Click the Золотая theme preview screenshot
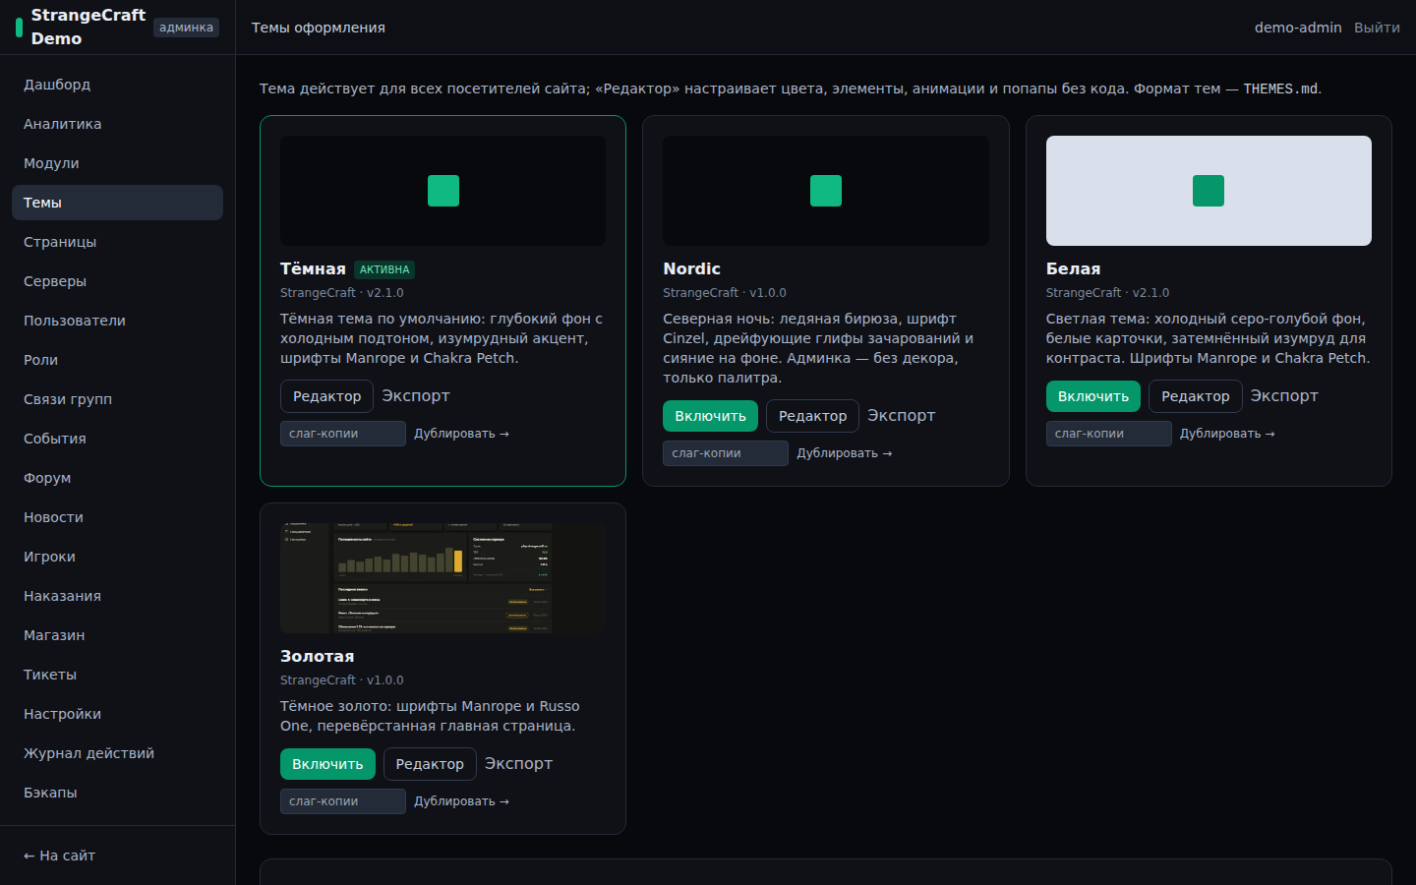Viewport: 1416px width, 885px height. [x=442, y=578]
